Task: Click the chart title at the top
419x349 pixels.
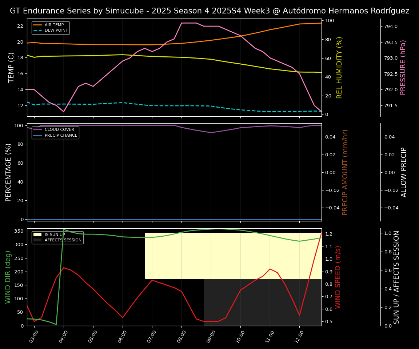Action: (x=209, y=11)
